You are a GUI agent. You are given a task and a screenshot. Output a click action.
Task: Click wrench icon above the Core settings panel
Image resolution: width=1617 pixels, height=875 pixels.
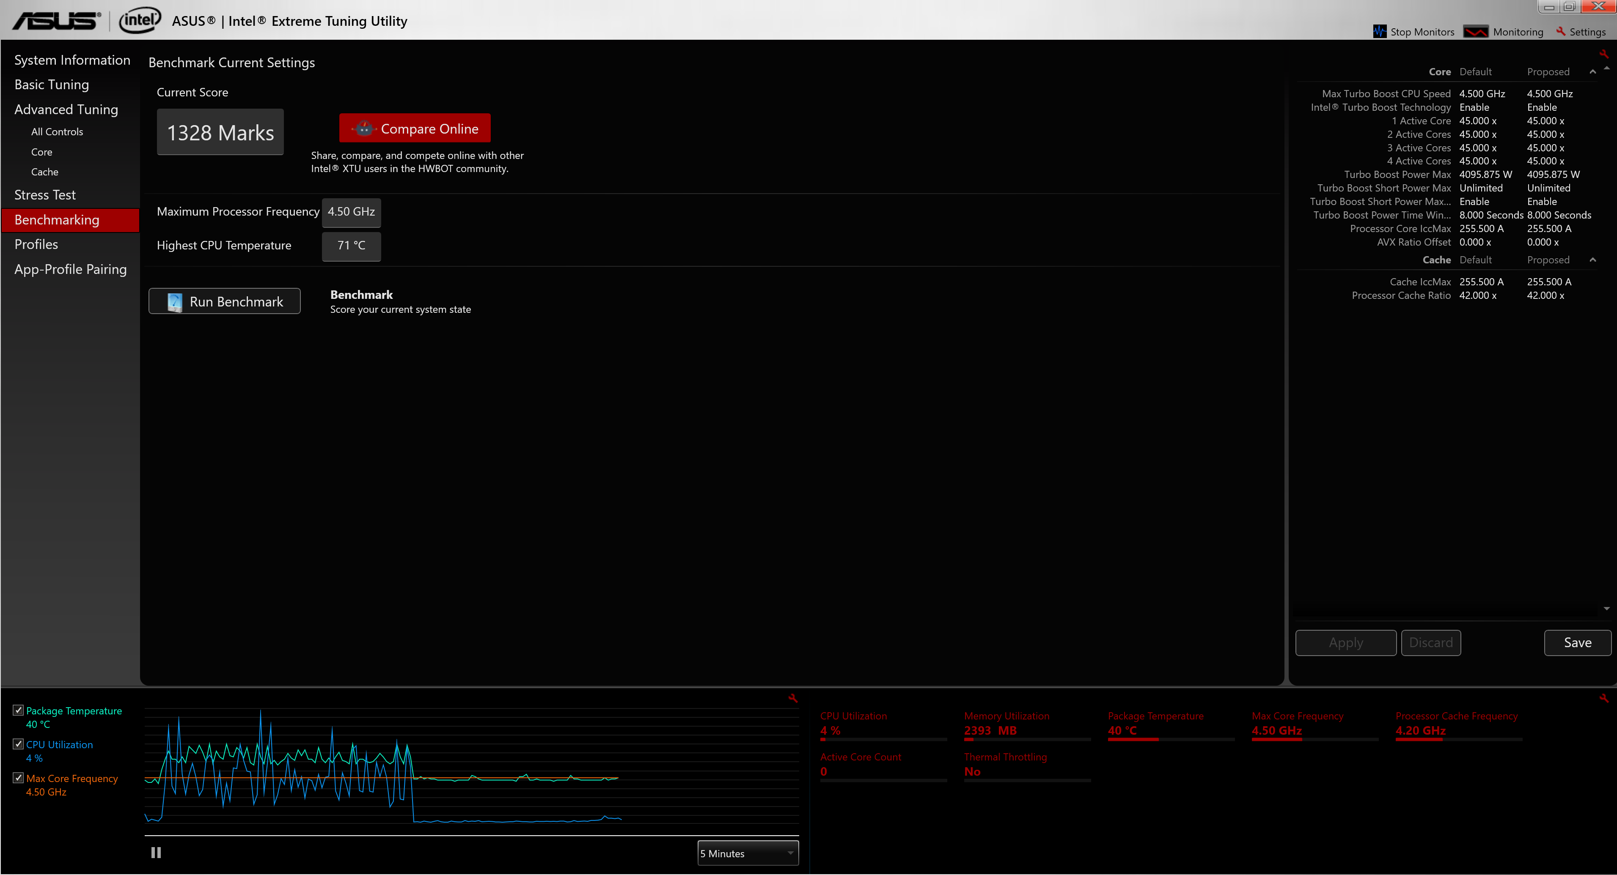click(x=1604, y=54)
